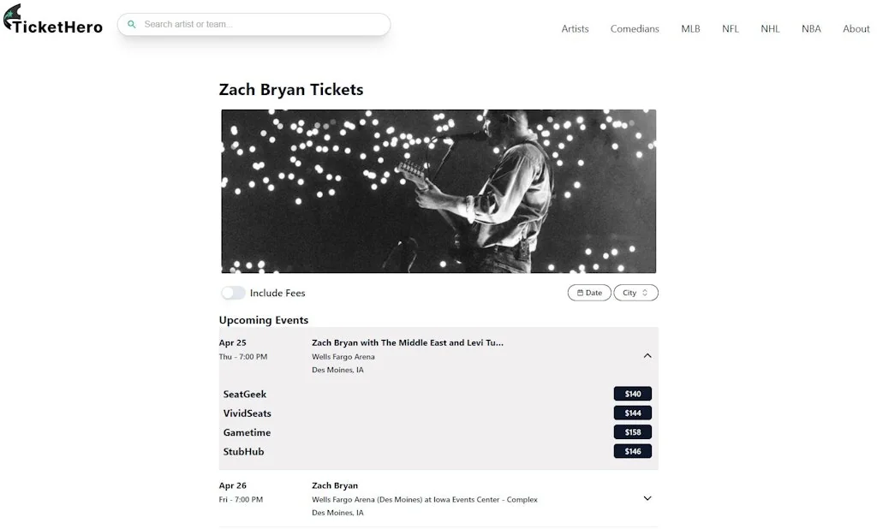Viewport: 877px width, 529px height.
Task: Open the Artists section
Action: pyautogui.click(x=575, y=28)
